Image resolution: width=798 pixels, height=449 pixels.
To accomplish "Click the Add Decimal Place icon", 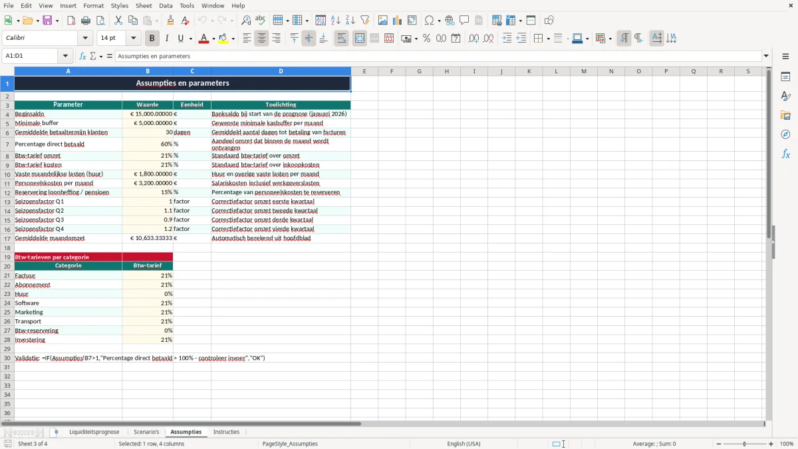I will tap(474, 39).
